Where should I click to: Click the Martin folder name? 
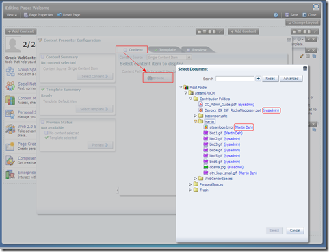[x=209, y=122]
